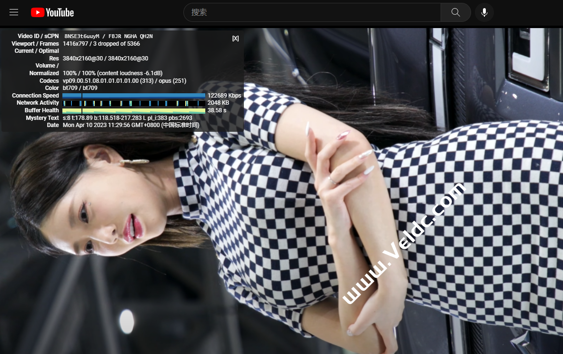Screen dimensions: 563x354
Task: Click the connection speed value 122689 Kbps
Action: [x=224, y=96]
